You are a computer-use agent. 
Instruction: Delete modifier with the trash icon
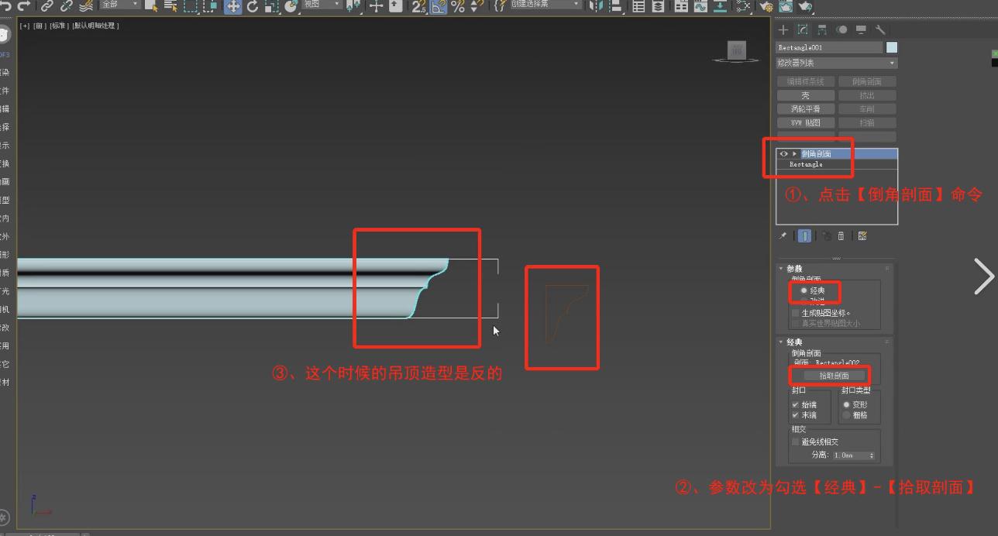point(841,236)
